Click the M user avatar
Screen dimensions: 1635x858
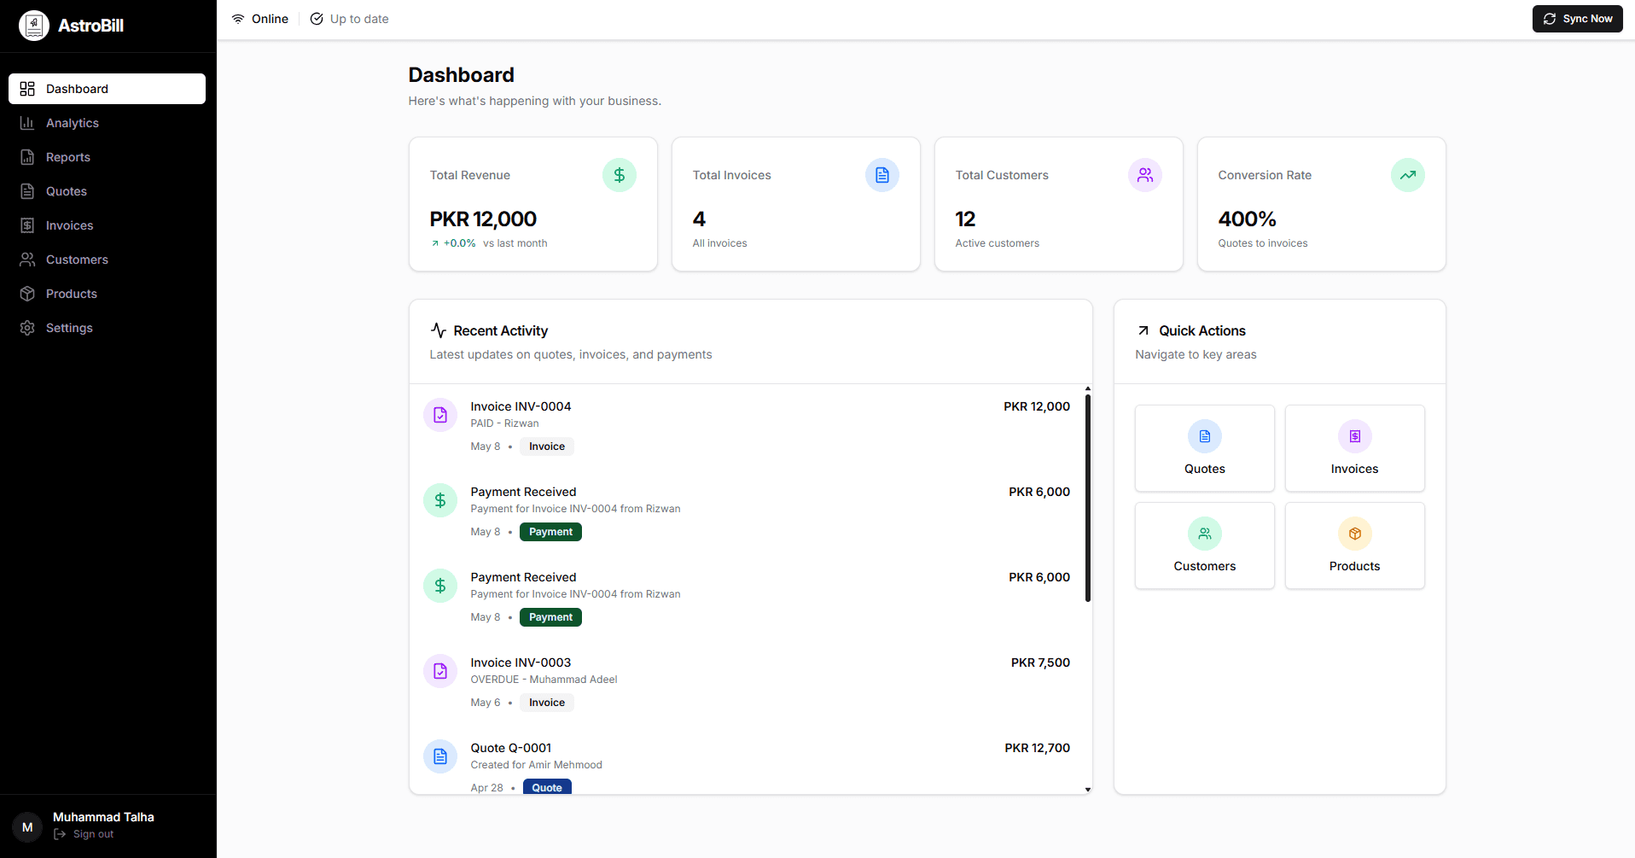tap(27, 827)
